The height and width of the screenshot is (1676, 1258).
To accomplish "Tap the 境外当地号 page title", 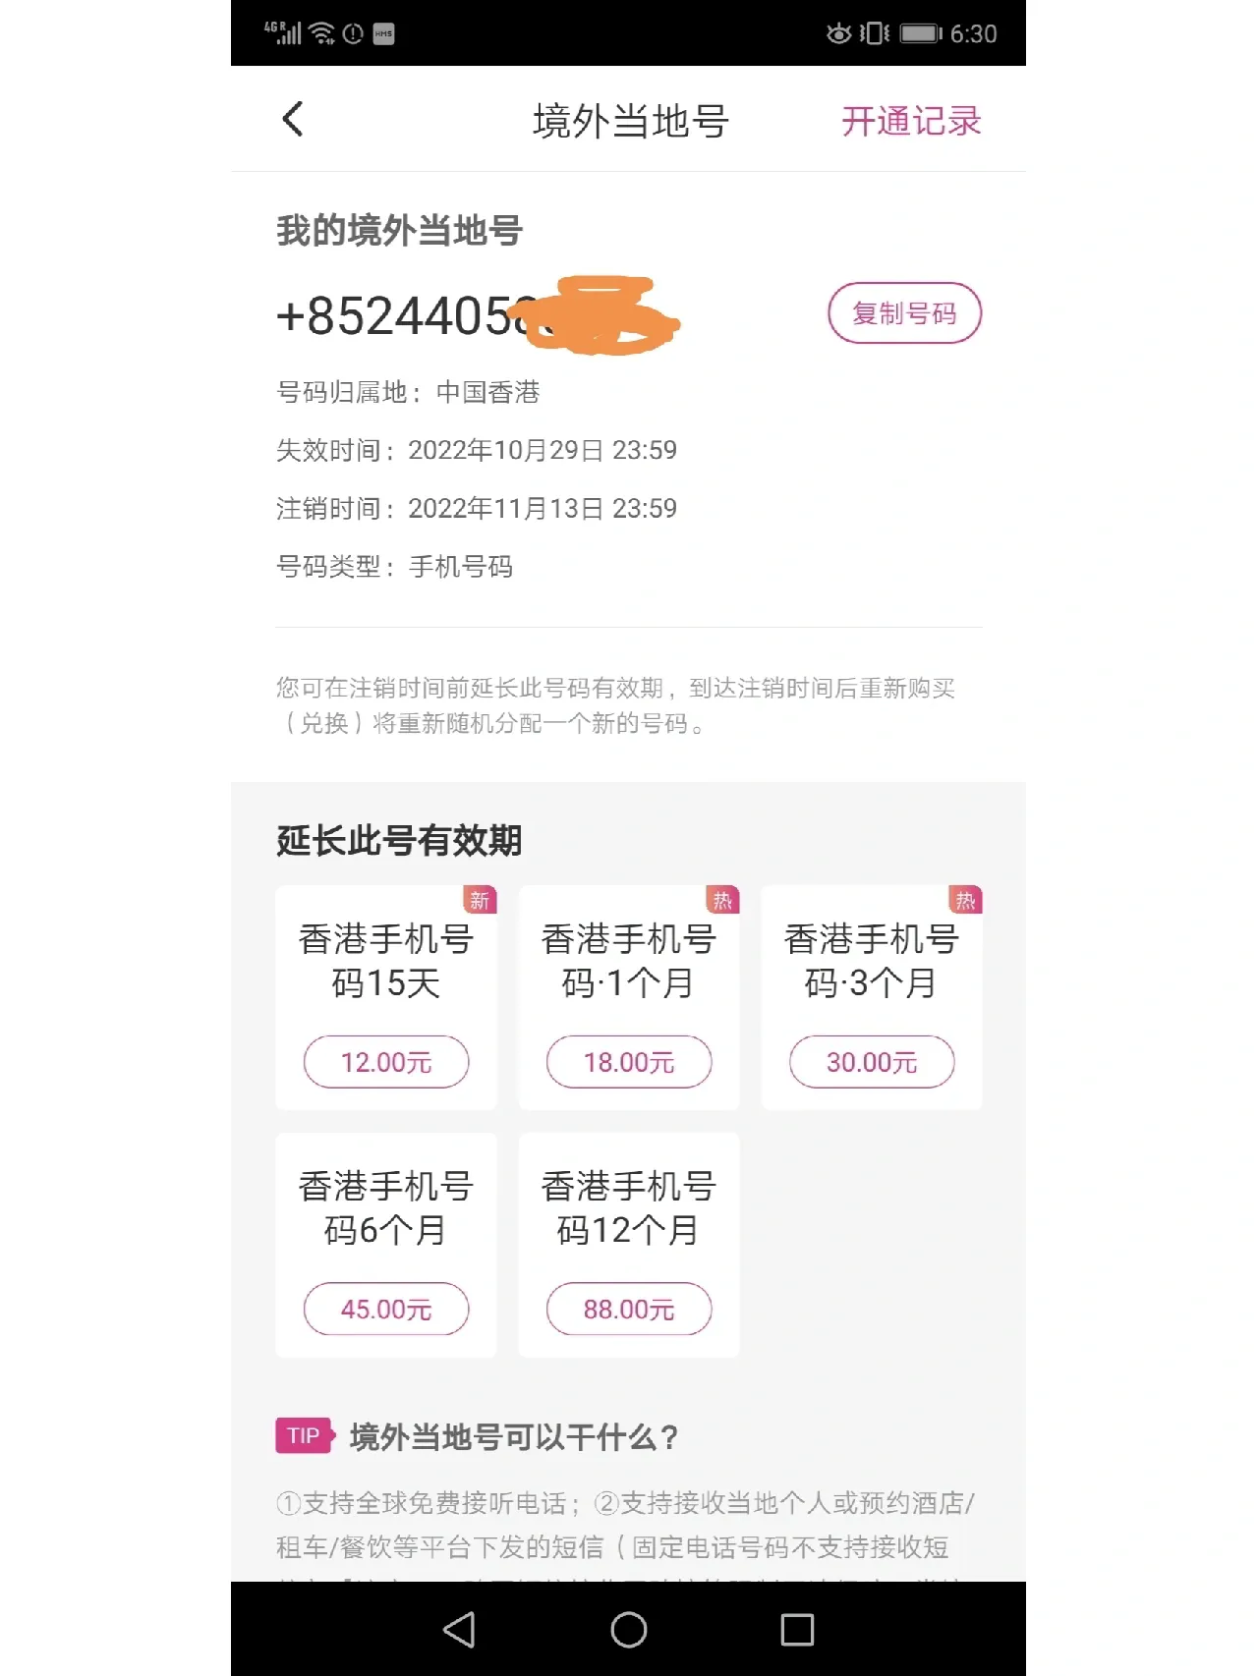I will click(628, 119).
